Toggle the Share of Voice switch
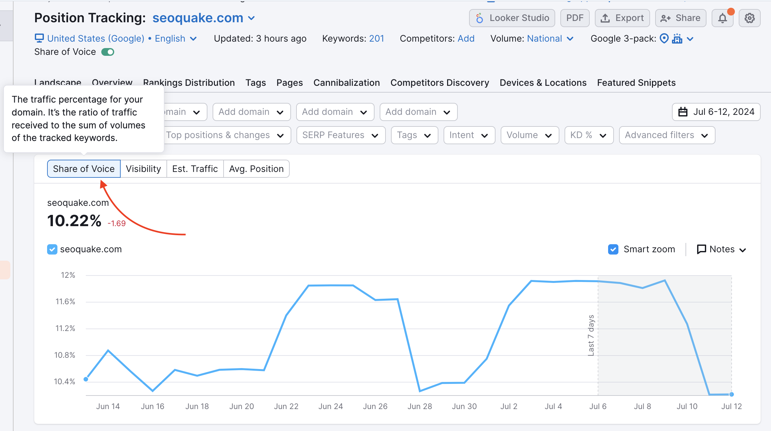The image size is (771, 431). 109,51
